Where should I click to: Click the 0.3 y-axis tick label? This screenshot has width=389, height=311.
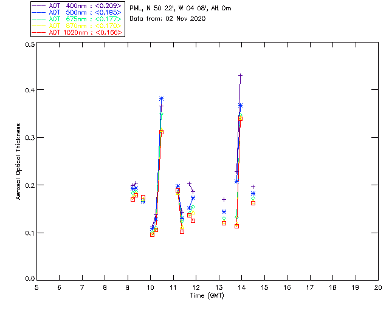coord(30,138)
